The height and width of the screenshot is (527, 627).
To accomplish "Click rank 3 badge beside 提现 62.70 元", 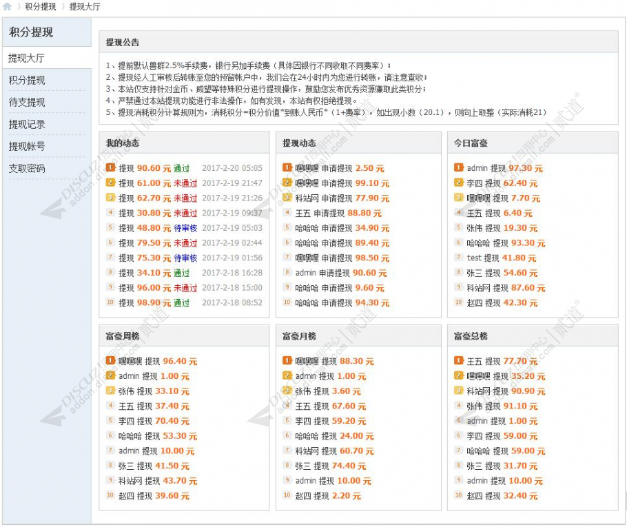I will (110, 198).
